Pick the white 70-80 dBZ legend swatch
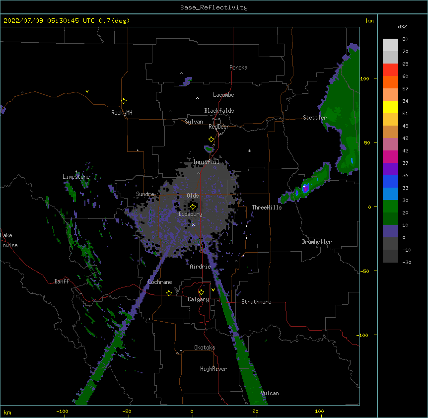The height and width of the screenshot is (418, 428). pos(390,45)
